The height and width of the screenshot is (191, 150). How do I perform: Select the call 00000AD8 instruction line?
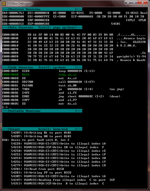(x=48, y=82)
